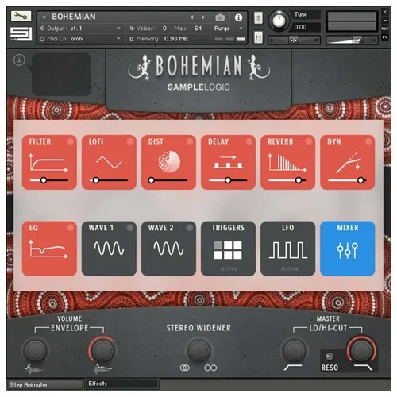Click the Sample Logic SL logo icon
397x397 pixels.
[21, 33]
